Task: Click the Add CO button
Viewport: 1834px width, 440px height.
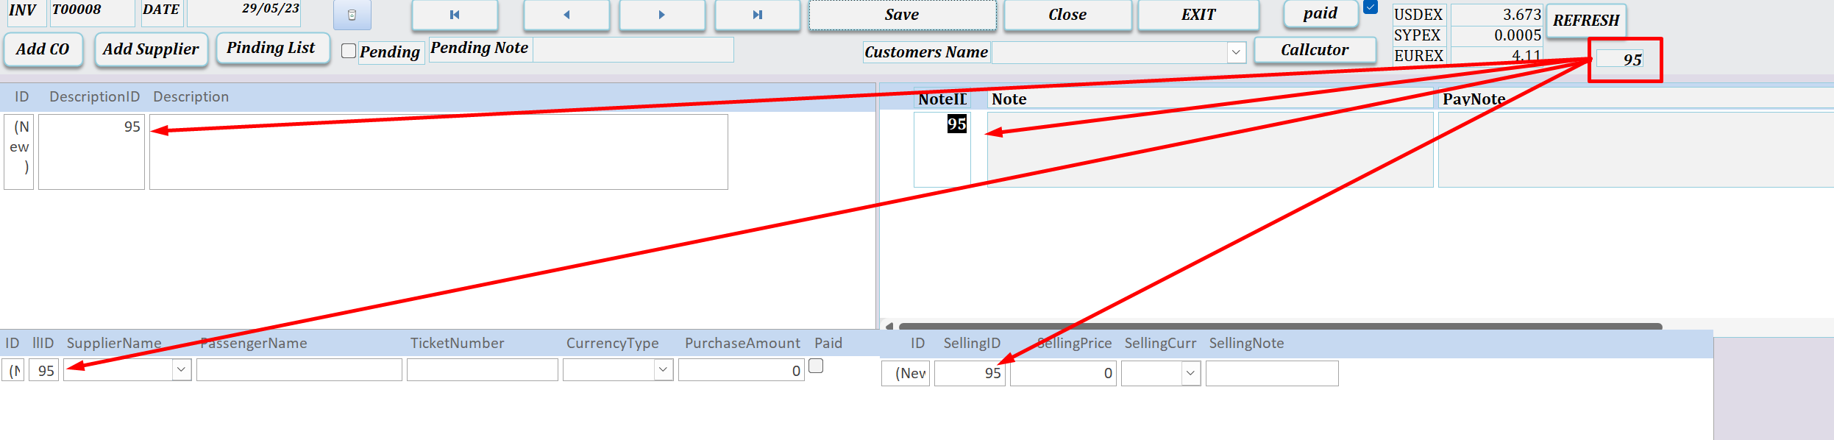Action: (43, 49)
